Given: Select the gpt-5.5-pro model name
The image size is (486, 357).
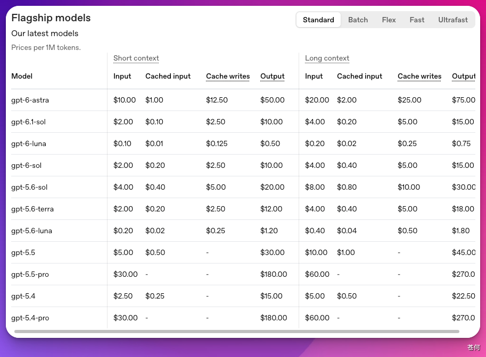Looking at the screenshot, I should point(30,275).
